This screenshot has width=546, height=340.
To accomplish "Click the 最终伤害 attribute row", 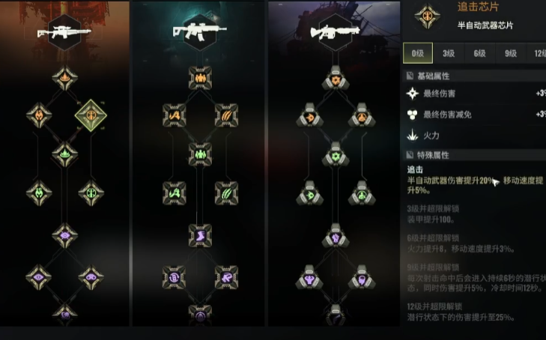I will [474, 94].
